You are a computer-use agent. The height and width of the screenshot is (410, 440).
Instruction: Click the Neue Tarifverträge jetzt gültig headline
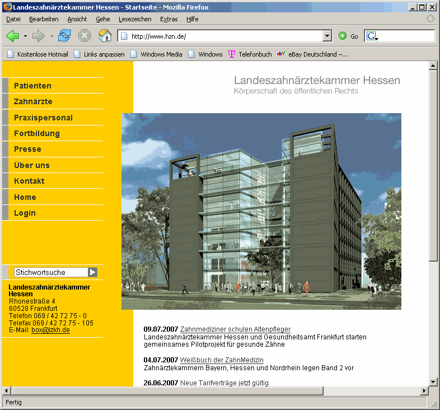pyautogui.click(x=224, y=383)
